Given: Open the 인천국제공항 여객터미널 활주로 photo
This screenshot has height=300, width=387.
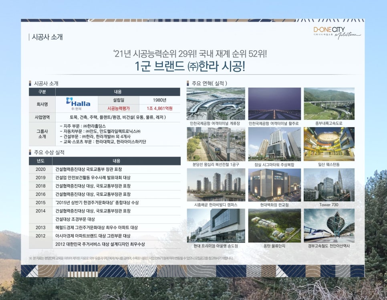Looking at the screenshot, I should (274, 104).
